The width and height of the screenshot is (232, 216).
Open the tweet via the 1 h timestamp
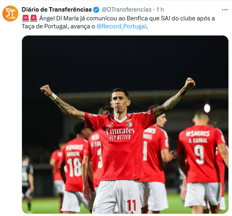tap(160, 10)
